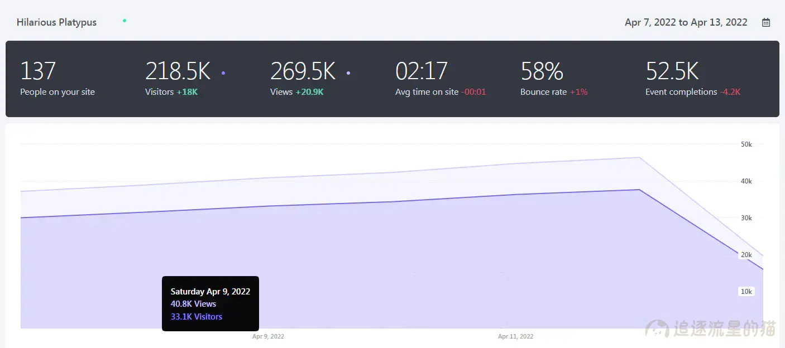Select the 218.5K Visitors metric
The image size is (785, 348).
pyautogui.click(x=178, y=71)
